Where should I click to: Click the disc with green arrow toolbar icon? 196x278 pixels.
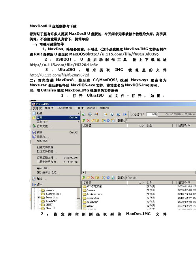(84, 114)
